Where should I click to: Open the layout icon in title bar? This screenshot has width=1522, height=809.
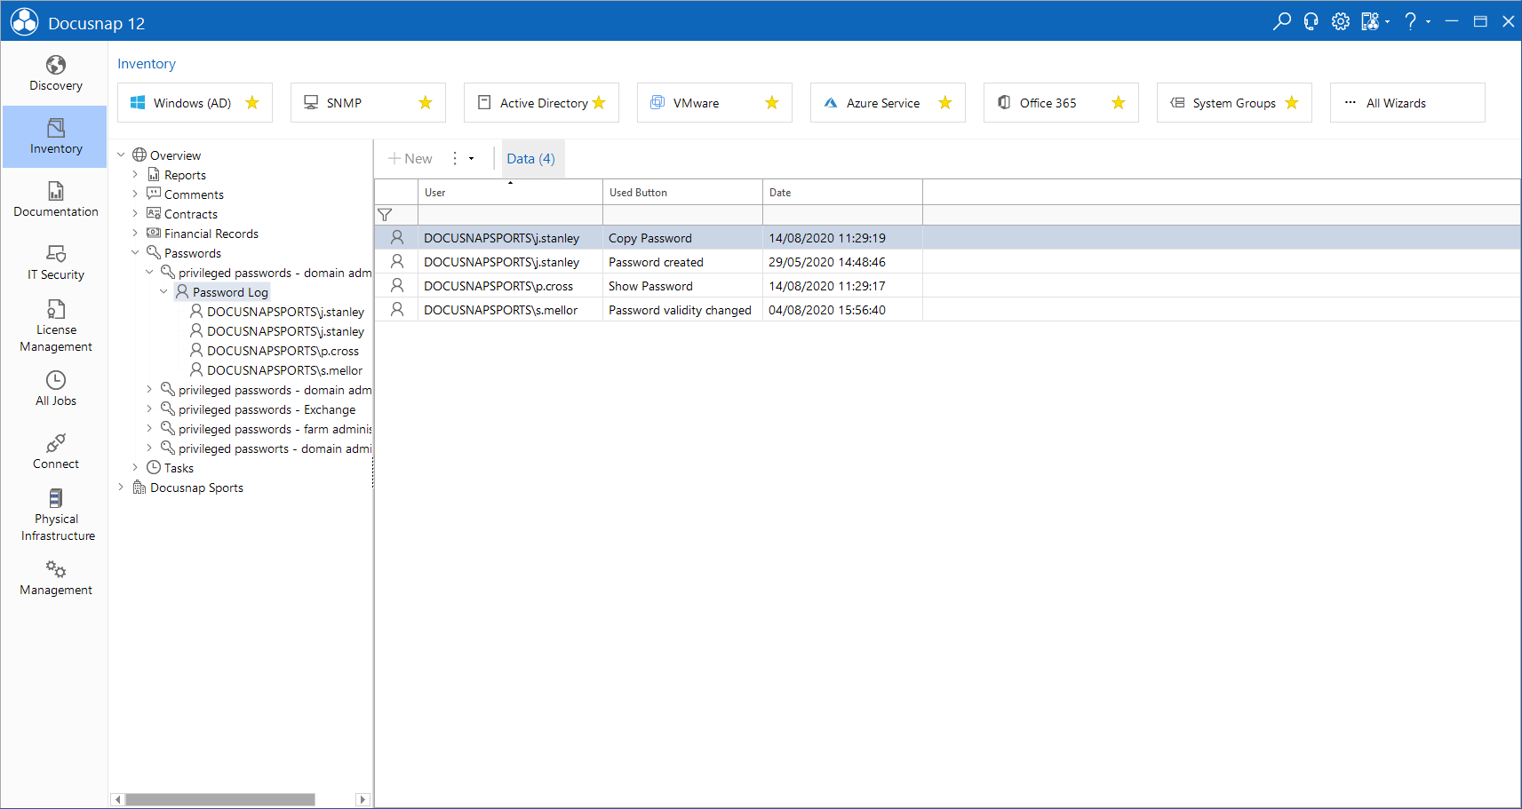pos(1369,21)
